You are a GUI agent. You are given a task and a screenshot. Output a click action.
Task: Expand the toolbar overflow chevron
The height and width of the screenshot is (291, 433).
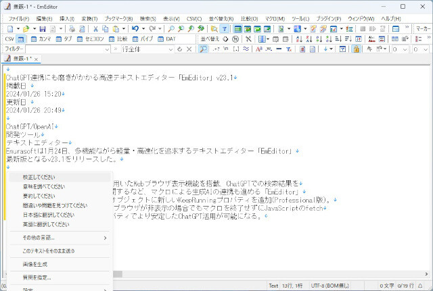(x=407, y=27)
